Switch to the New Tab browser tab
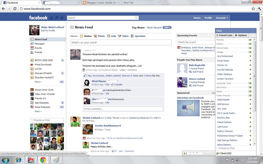The height and width of the screenshot is (164, 263). tap(141, 3)
